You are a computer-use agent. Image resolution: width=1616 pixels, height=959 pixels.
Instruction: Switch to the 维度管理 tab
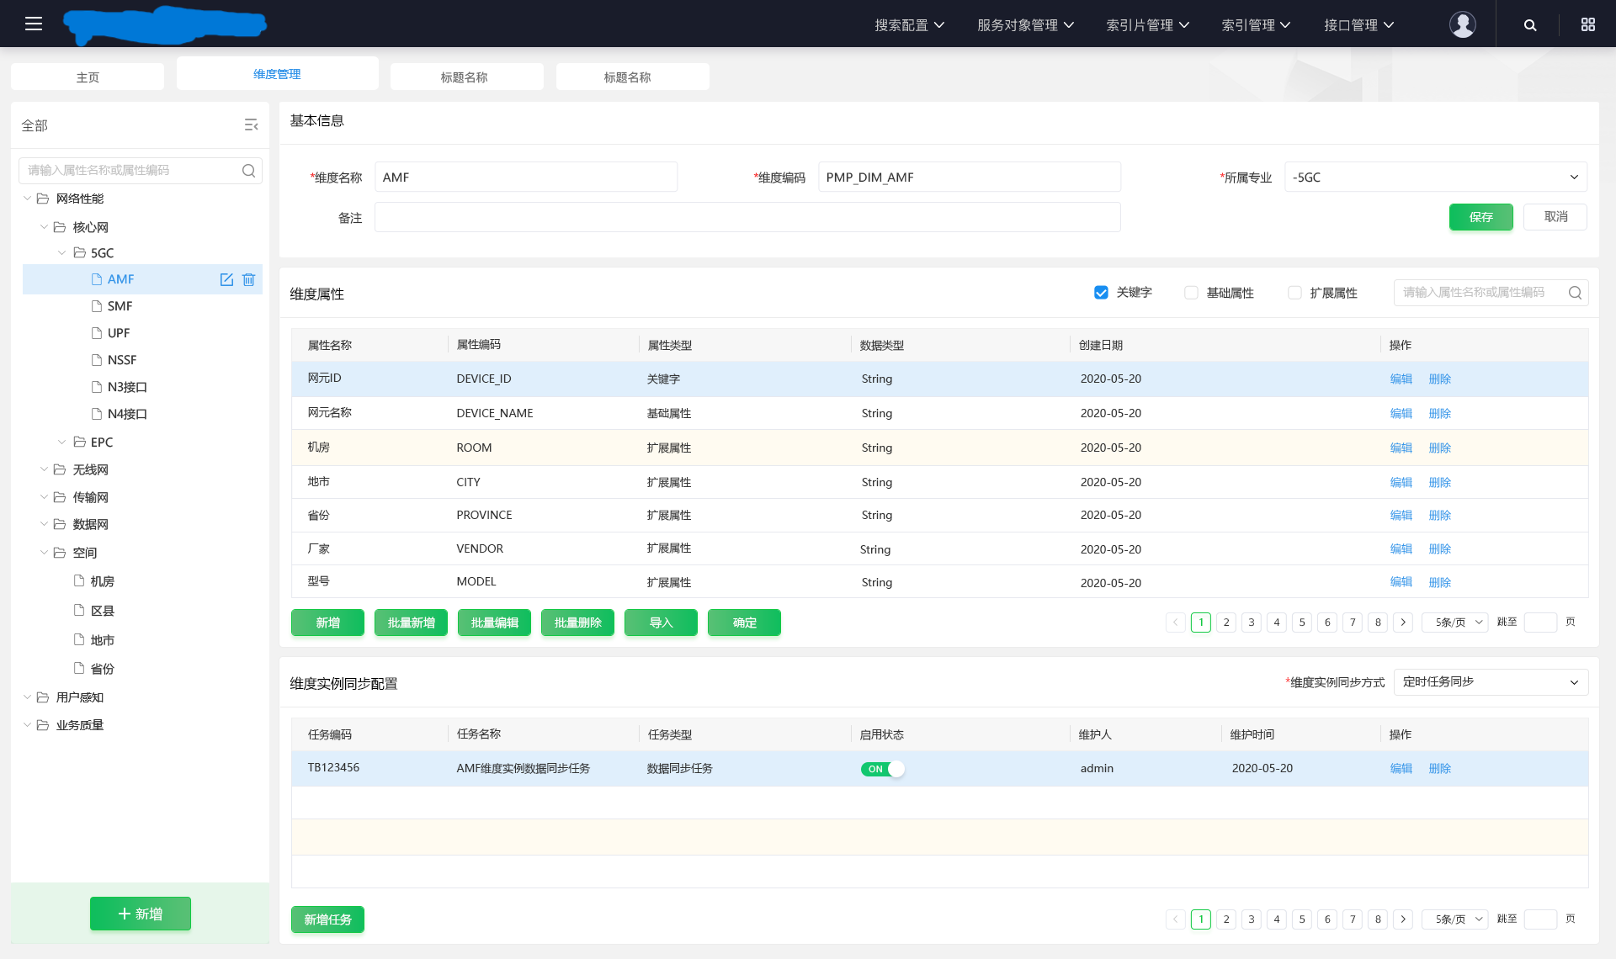277,74
